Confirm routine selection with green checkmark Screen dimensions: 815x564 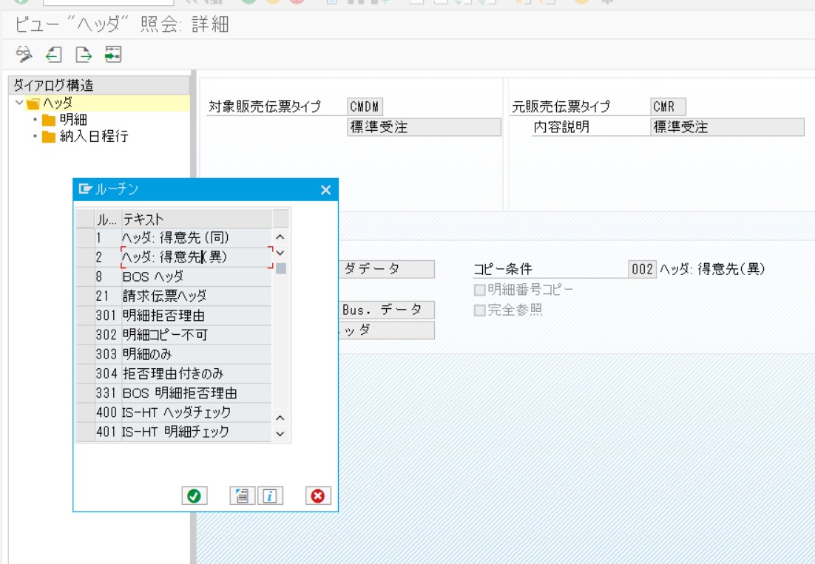[194, 496]
